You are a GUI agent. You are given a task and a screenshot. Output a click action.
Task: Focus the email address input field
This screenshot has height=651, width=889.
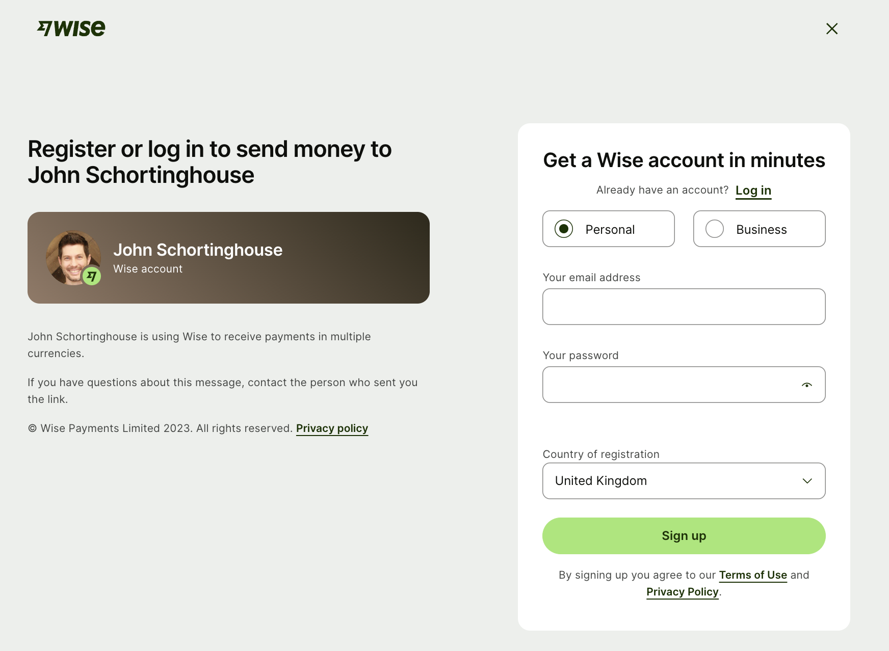pos(684,307)
